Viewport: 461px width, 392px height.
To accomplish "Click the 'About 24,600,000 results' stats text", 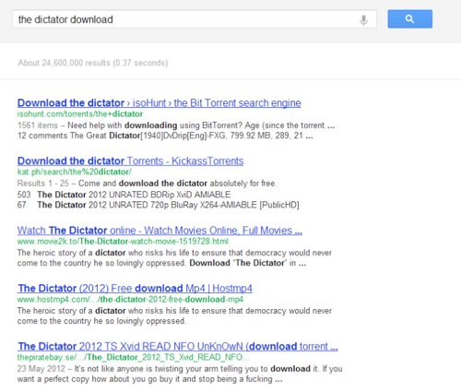I will pyautogui.click(x=93, y=63).
